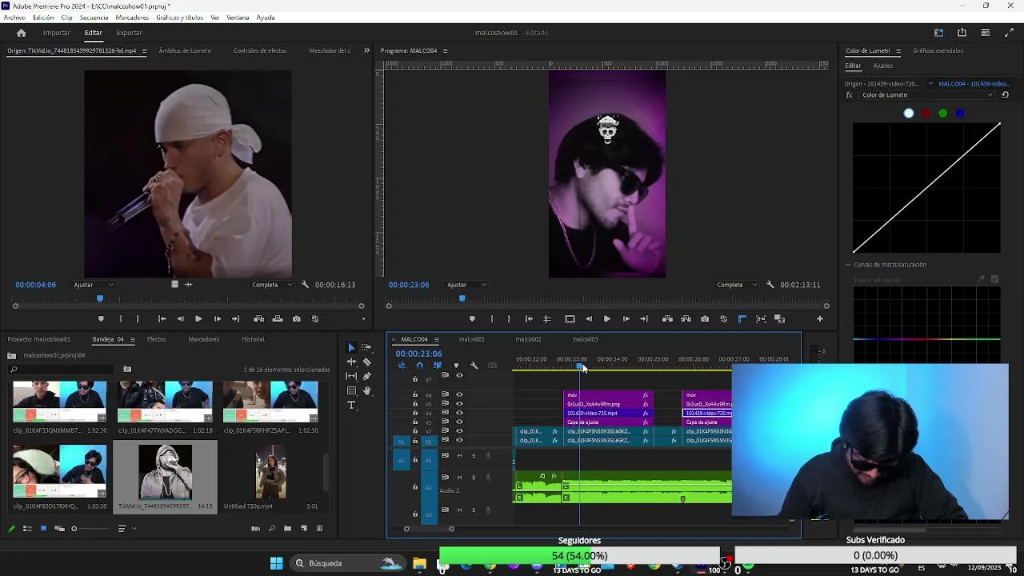Go to the Importar workspace
This screenshot has width=1024, height=576.
click(56, 33)
